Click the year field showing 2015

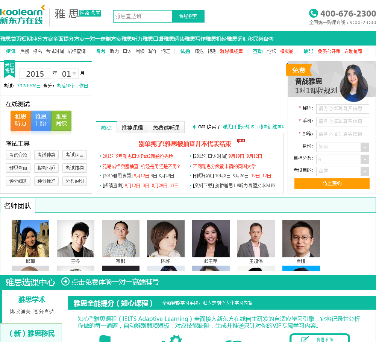coord(35,73)
